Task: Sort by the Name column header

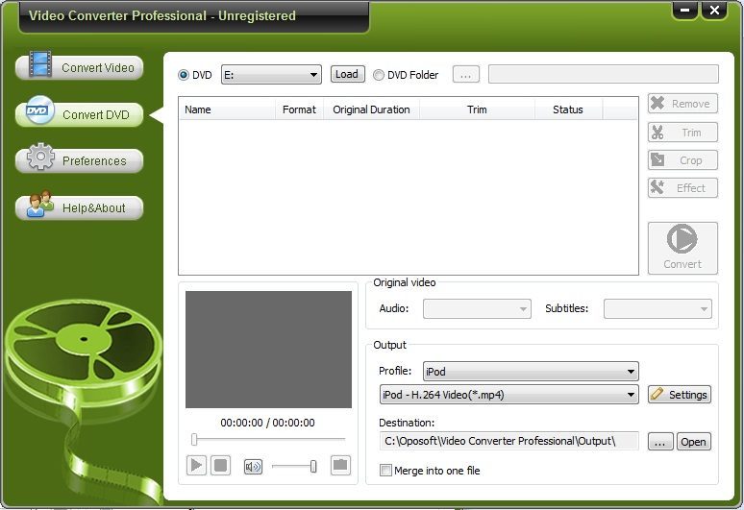Action: point(227,109)
